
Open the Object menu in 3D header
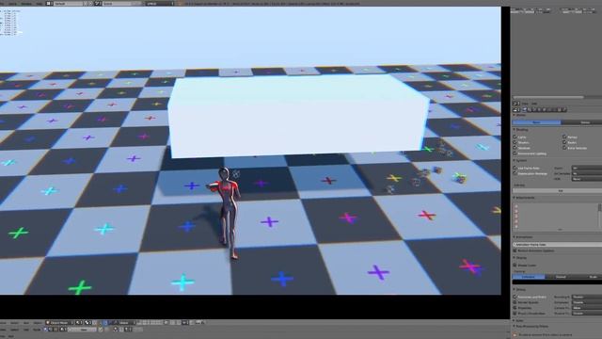coord(38,323)
